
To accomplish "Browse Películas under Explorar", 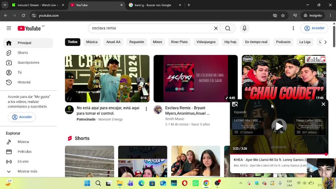I will pos(28,152).
